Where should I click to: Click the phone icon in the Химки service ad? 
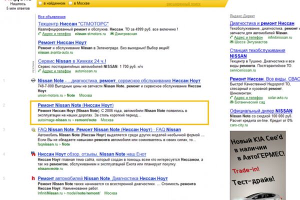point(39,71)
